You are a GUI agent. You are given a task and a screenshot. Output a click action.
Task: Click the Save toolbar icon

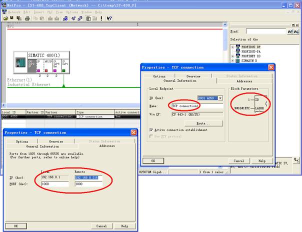11,18
